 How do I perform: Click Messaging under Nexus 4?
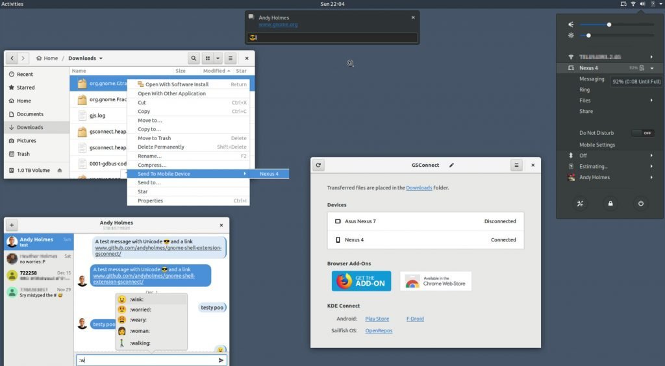point(592,79)
